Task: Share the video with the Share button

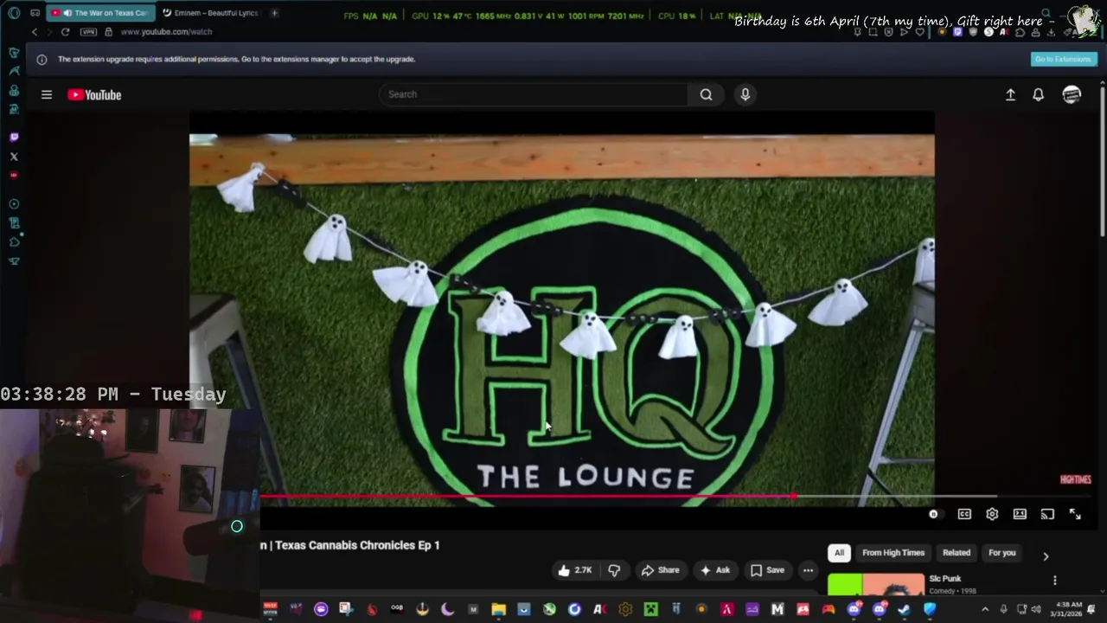Action: point(660,570)
